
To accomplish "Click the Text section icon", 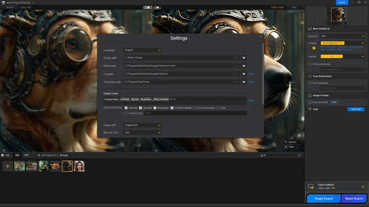I will (x=309, y=109).
